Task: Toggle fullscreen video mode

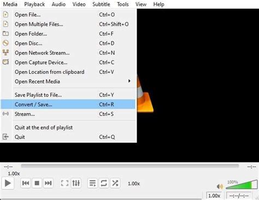Action: [64, 183]
